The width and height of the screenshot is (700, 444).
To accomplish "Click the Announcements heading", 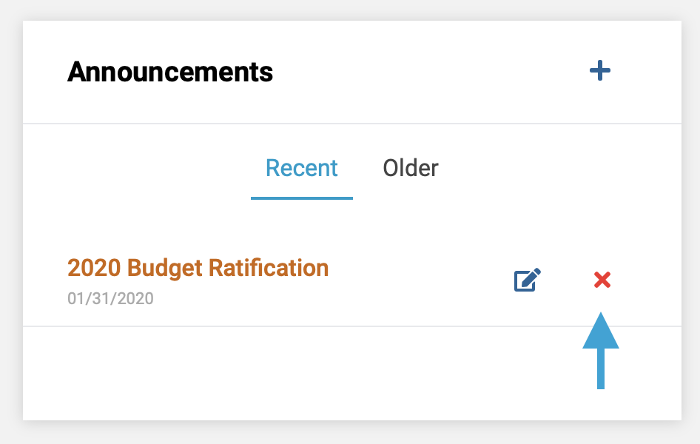I will point(170,72).
